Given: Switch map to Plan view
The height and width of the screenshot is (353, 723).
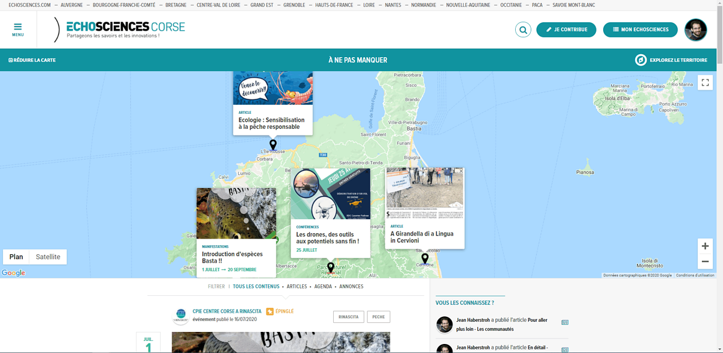Looking at the screenshot, I should (16, 257).
